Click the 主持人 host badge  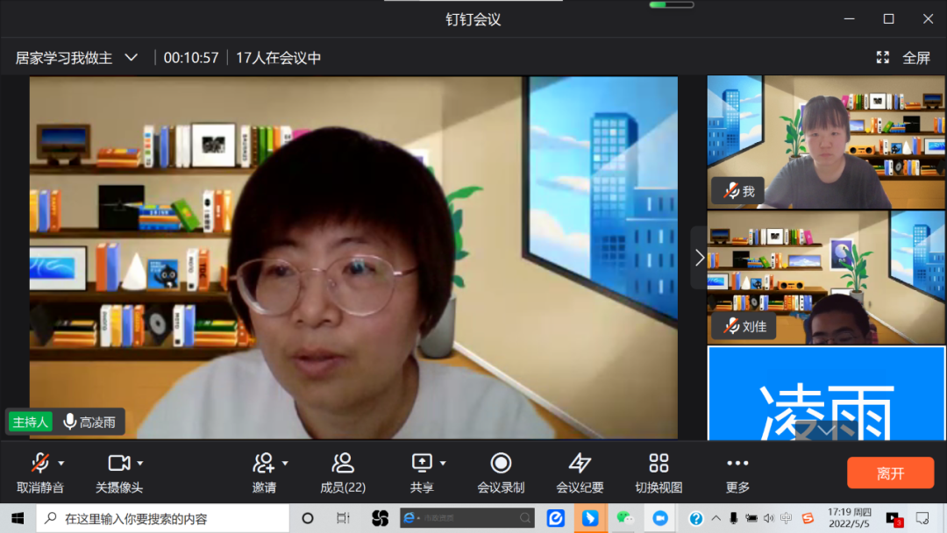[x=30, y=422]
